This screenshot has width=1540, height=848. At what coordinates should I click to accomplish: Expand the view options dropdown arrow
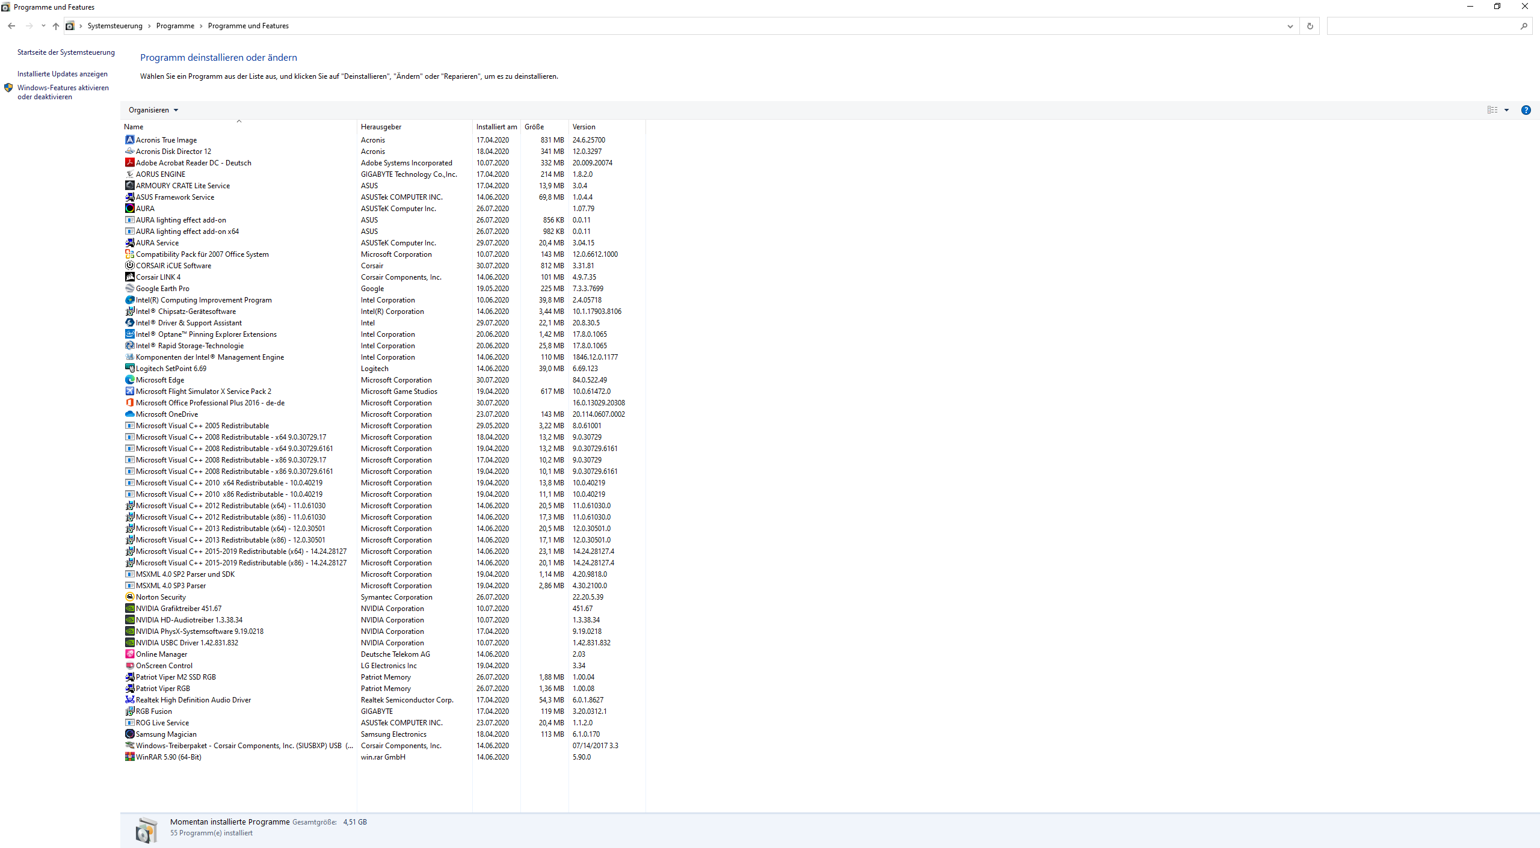click(x=1506, y=110)
